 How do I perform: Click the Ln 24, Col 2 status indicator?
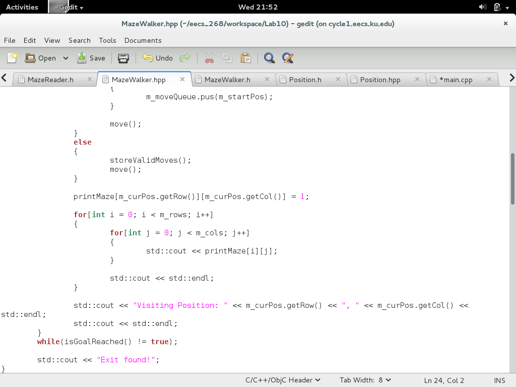coord(444,380)
